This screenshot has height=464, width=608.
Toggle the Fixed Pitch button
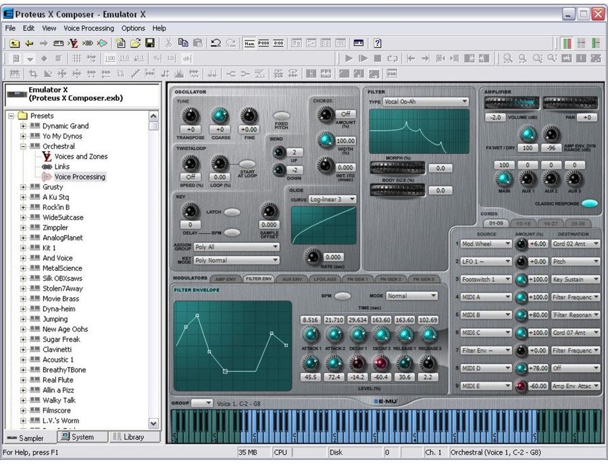[282, 115]
